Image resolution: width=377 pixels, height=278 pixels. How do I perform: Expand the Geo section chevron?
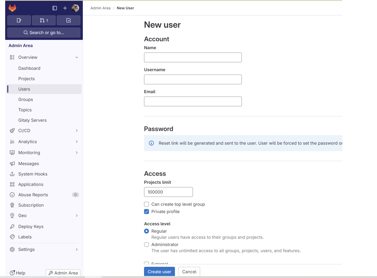77,215
